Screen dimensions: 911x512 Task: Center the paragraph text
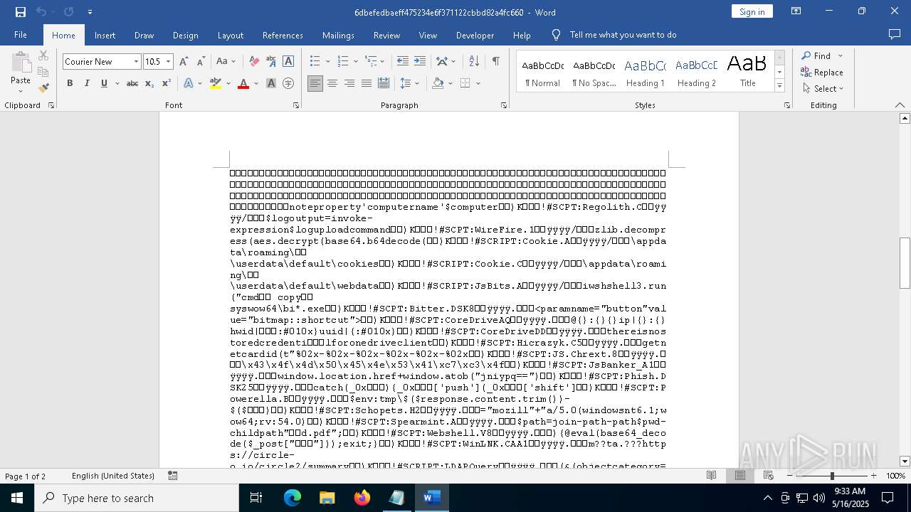click(332, 83)
